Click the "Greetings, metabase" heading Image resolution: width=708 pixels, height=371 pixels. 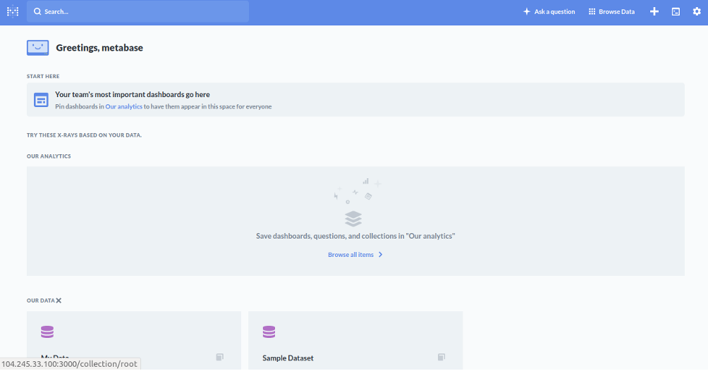pos(99,48)
